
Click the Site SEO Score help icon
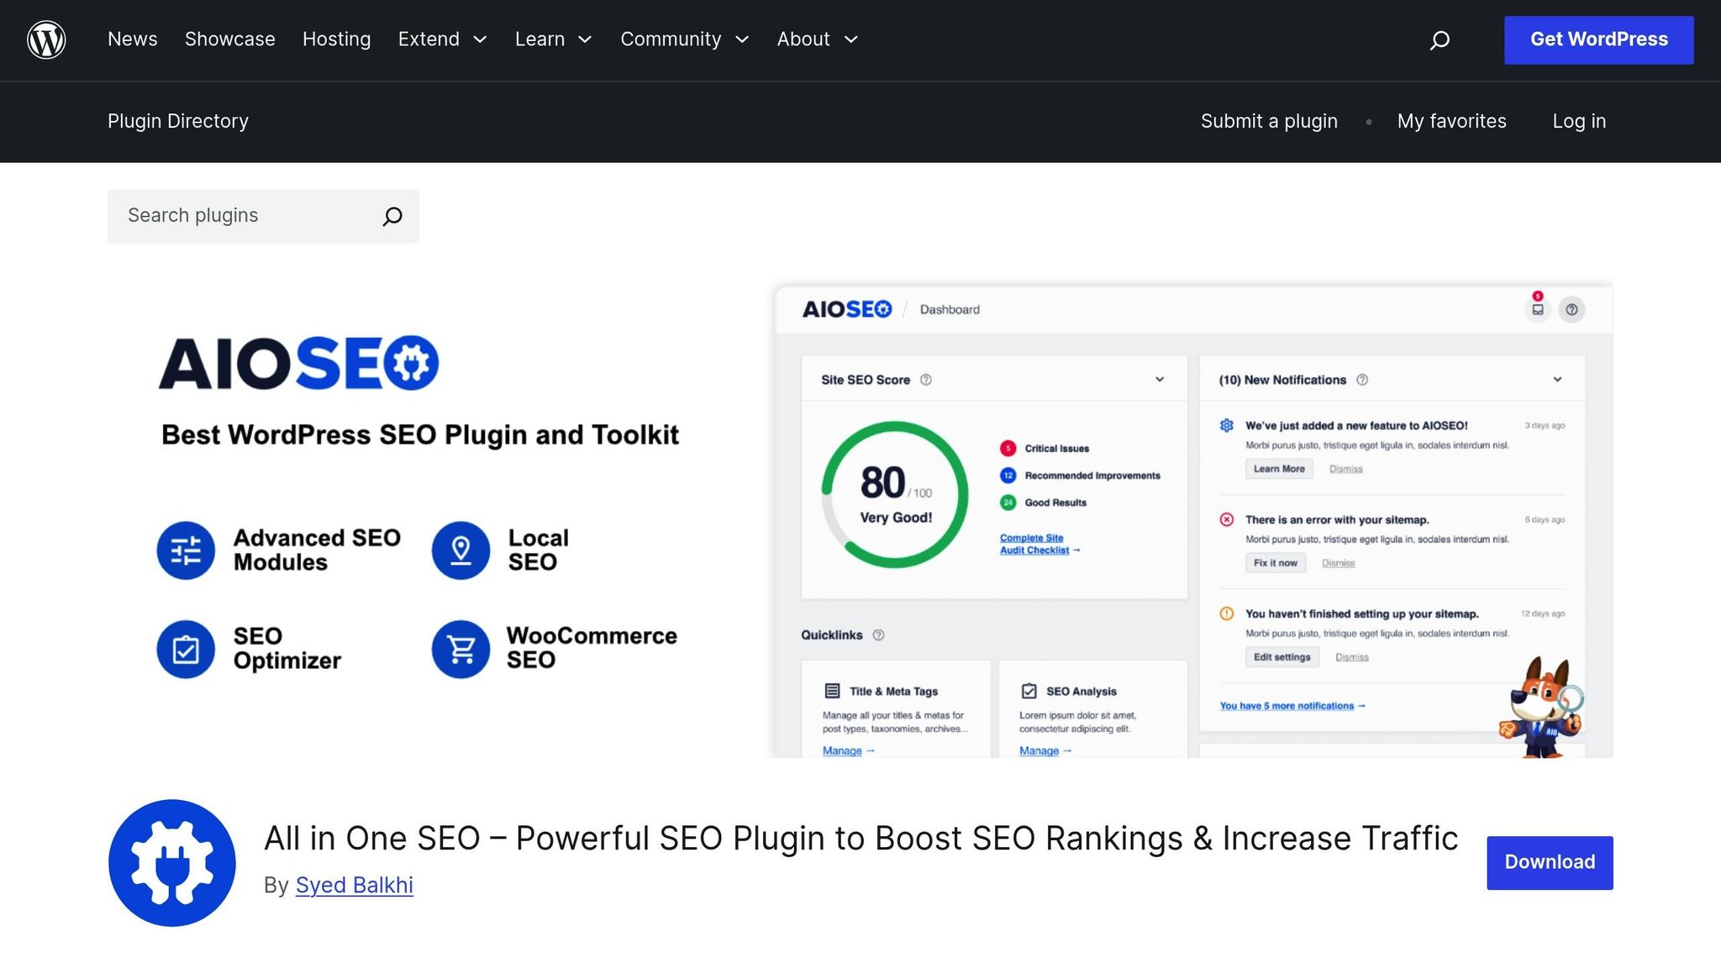pos(926,380)
